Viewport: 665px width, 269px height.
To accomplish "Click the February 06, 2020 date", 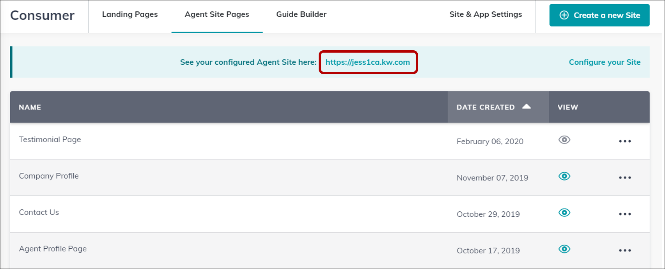I will point(490,142).
